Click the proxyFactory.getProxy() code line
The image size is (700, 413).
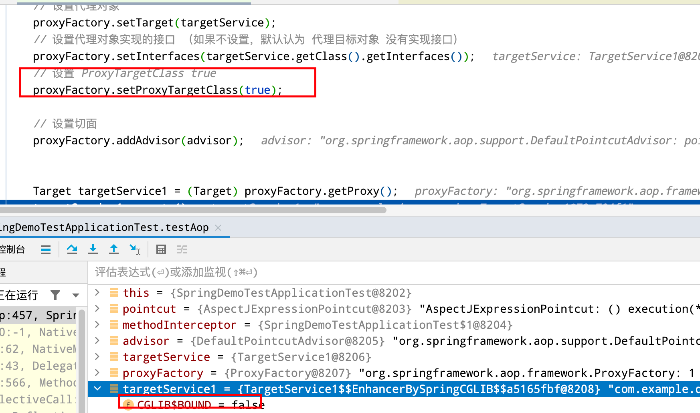[215, 191]
